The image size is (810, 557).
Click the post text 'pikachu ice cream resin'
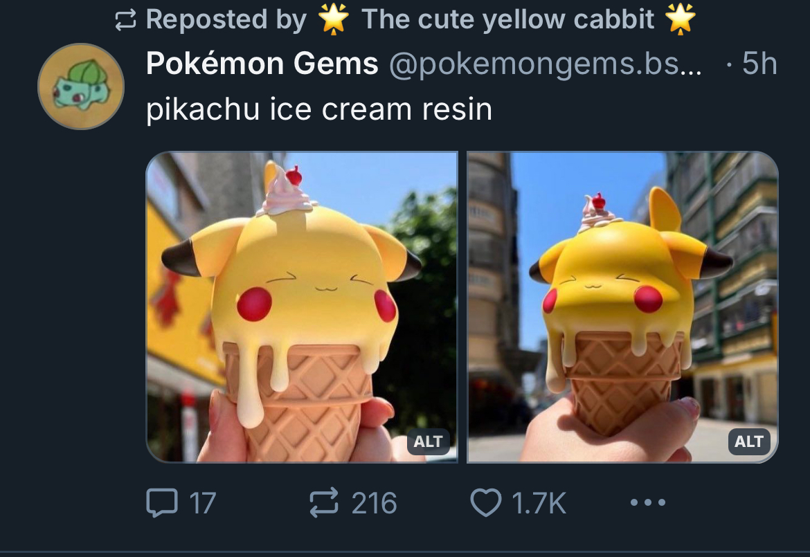(x=318, y=109)
